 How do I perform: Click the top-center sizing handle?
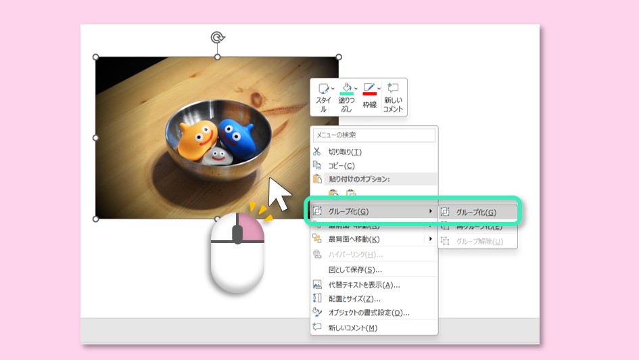pos(218,57)
